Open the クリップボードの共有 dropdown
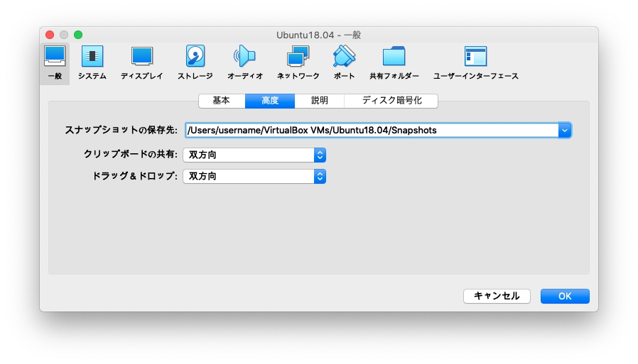 pyautogui.click(x=254, y=155)
